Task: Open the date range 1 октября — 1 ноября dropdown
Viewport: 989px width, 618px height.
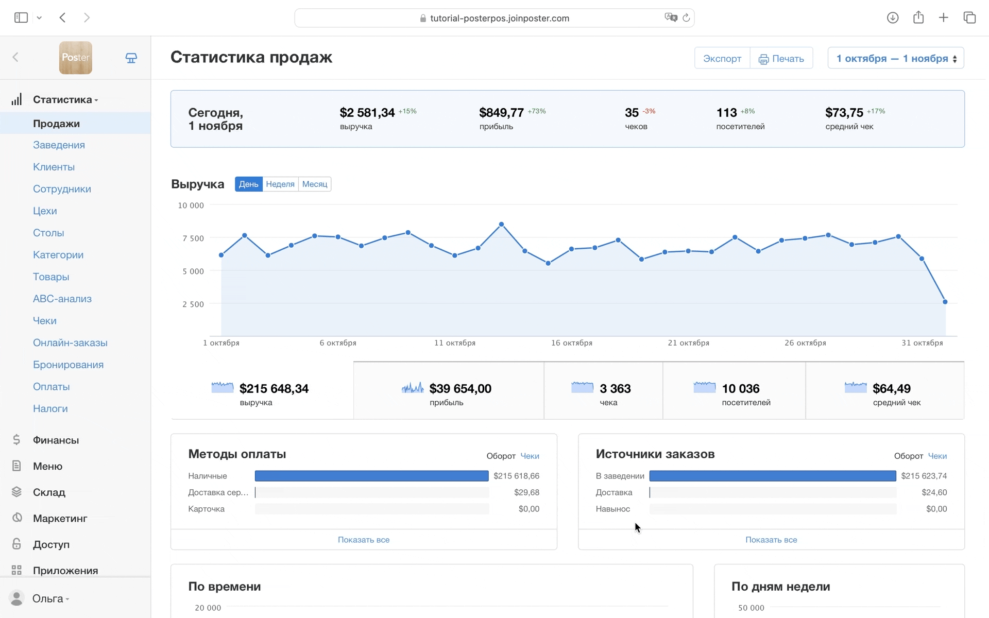Action: point(895,58)
